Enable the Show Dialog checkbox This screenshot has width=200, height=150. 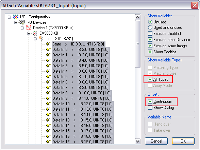click(x=150, y=108)
